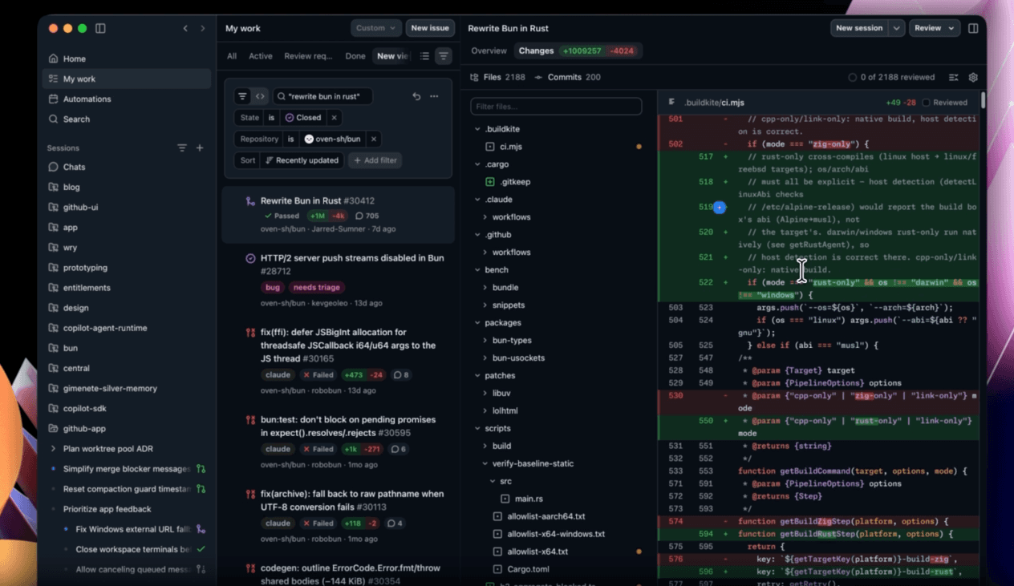Open the github-ui session folder
The height and width of the screenshot is (586, 1014).
127,207
